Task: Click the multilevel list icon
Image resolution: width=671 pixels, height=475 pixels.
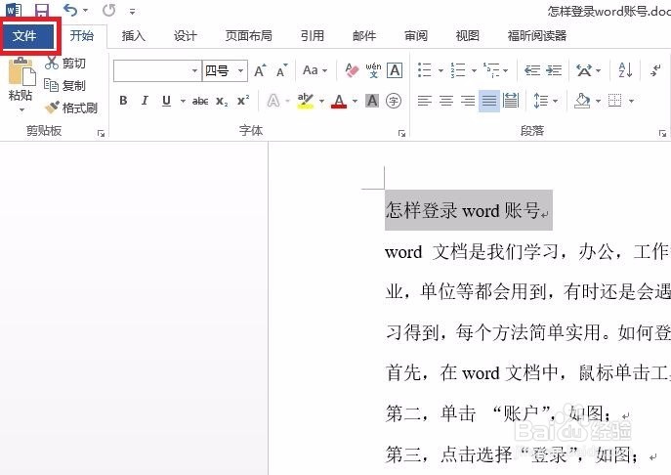Action: point(491,70)
